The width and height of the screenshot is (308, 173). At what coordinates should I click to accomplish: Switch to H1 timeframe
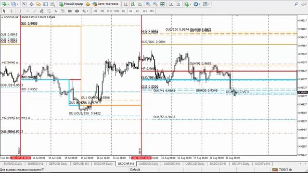[124, 11]
